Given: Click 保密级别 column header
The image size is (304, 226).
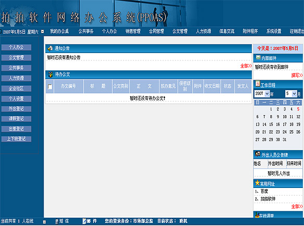Looking at the screenshot, I should 185,86.
